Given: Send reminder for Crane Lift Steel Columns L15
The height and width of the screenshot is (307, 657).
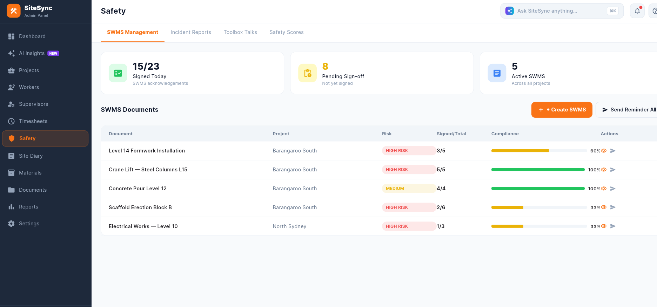Looking at the screenshot, I should 613,170.
